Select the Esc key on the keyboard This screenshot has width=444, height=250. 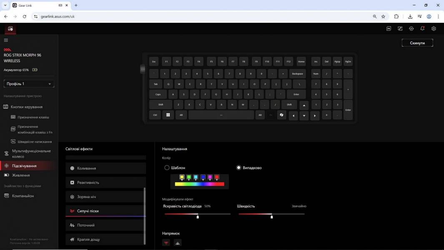[x=154, y=61]
